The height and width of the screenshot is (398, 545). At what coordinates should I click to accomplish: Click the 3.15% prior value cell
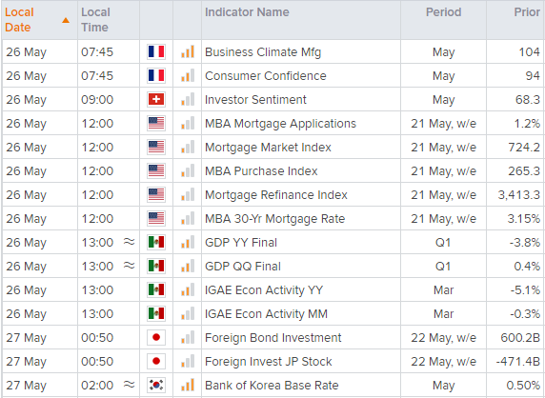(523, 218)
